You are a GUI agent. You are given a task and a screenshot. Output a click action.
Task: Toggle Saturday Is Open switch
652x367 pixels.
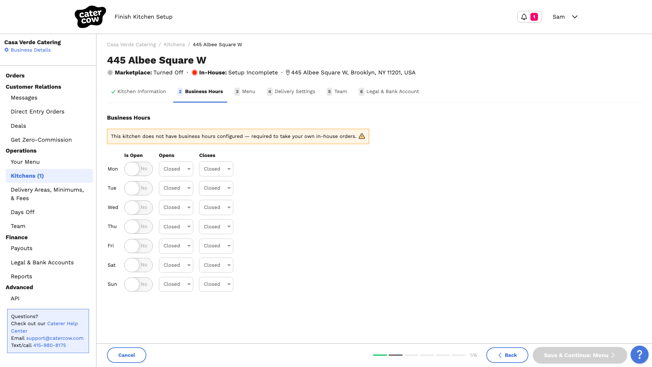(138, 265)
